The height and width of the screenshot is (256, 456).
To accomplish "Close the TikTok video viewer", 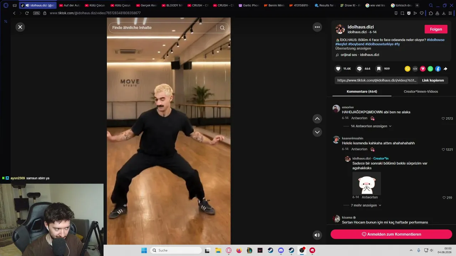I will [20, 27].
